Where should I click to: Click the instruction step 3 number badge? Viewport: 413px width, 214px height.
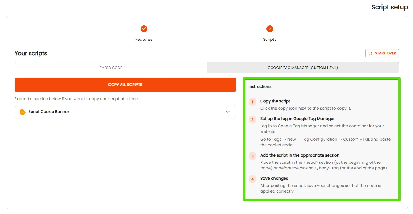tap(252, 156)
